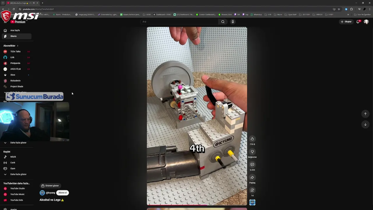Click the YouTube Premium logo

(x=18, y=22)
